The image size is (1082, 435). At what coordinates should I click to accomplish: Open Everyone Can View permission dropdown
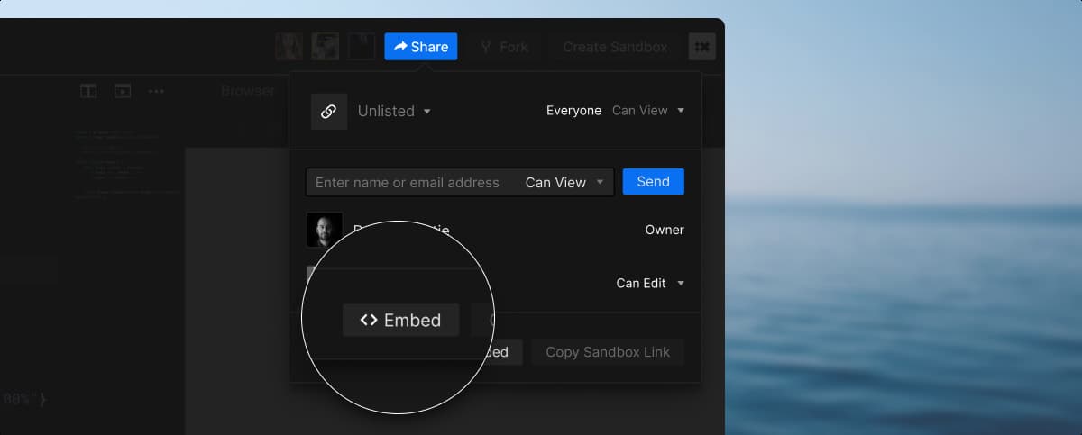(x=647, y=111)
